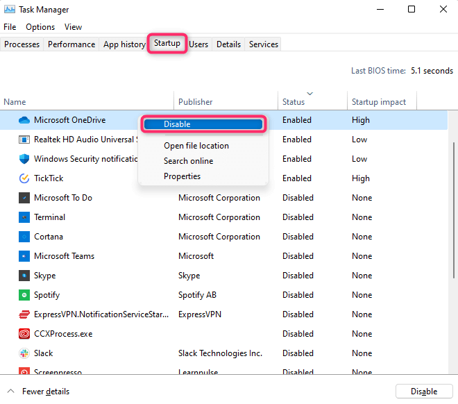Click the Microsoft OneDrive cloud icon

click(x=24, y=120)
